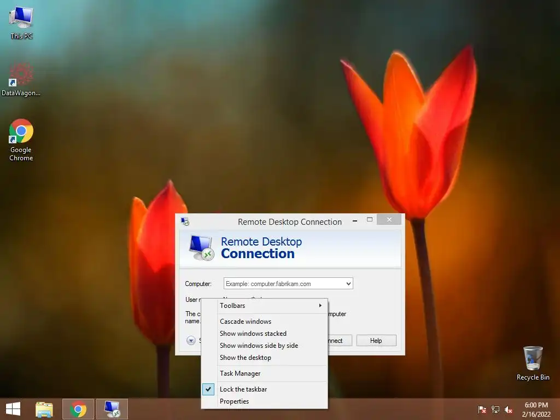Click the Windows Start button
This screenshot has width=560, height=420.
tap(13, 409)
